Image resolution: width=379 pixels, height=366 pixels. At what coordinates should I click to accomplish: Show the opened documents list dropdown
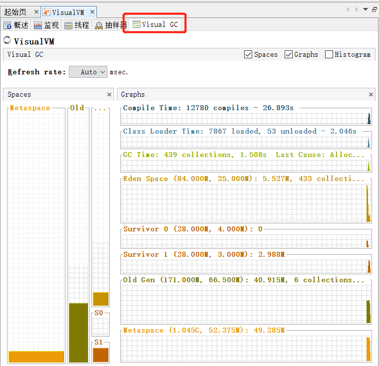click(x=366, y=9)
